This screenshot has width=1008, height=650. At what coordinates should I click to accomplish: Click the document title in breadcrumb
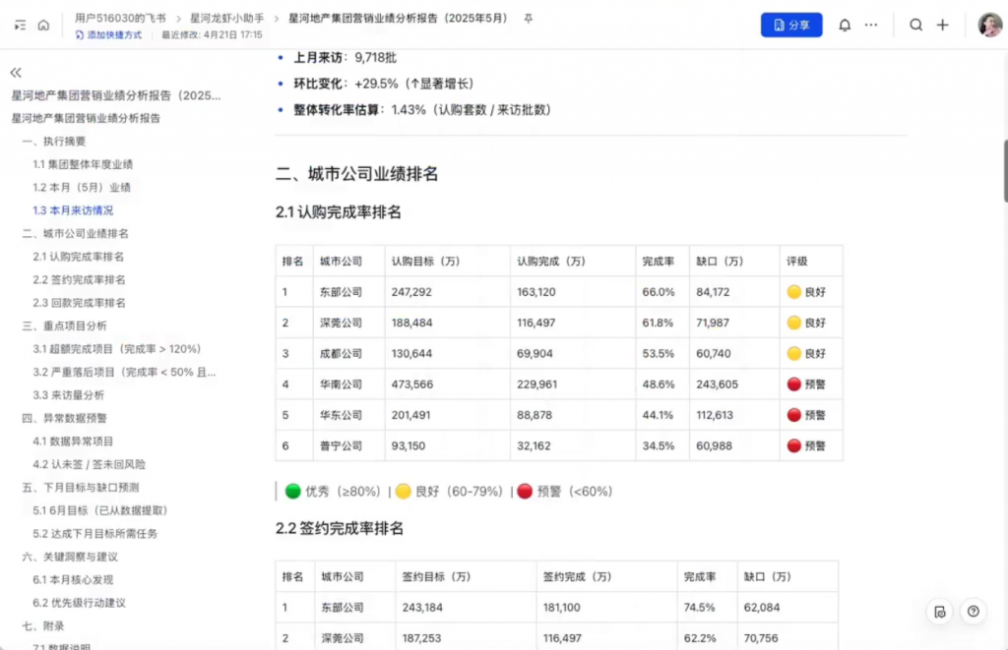398,19
